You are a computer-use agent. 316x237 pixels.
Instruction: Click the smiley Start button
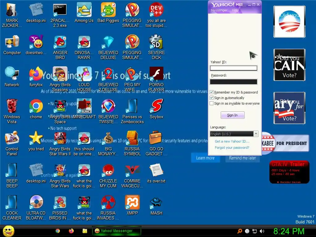(x=9, y=231)
